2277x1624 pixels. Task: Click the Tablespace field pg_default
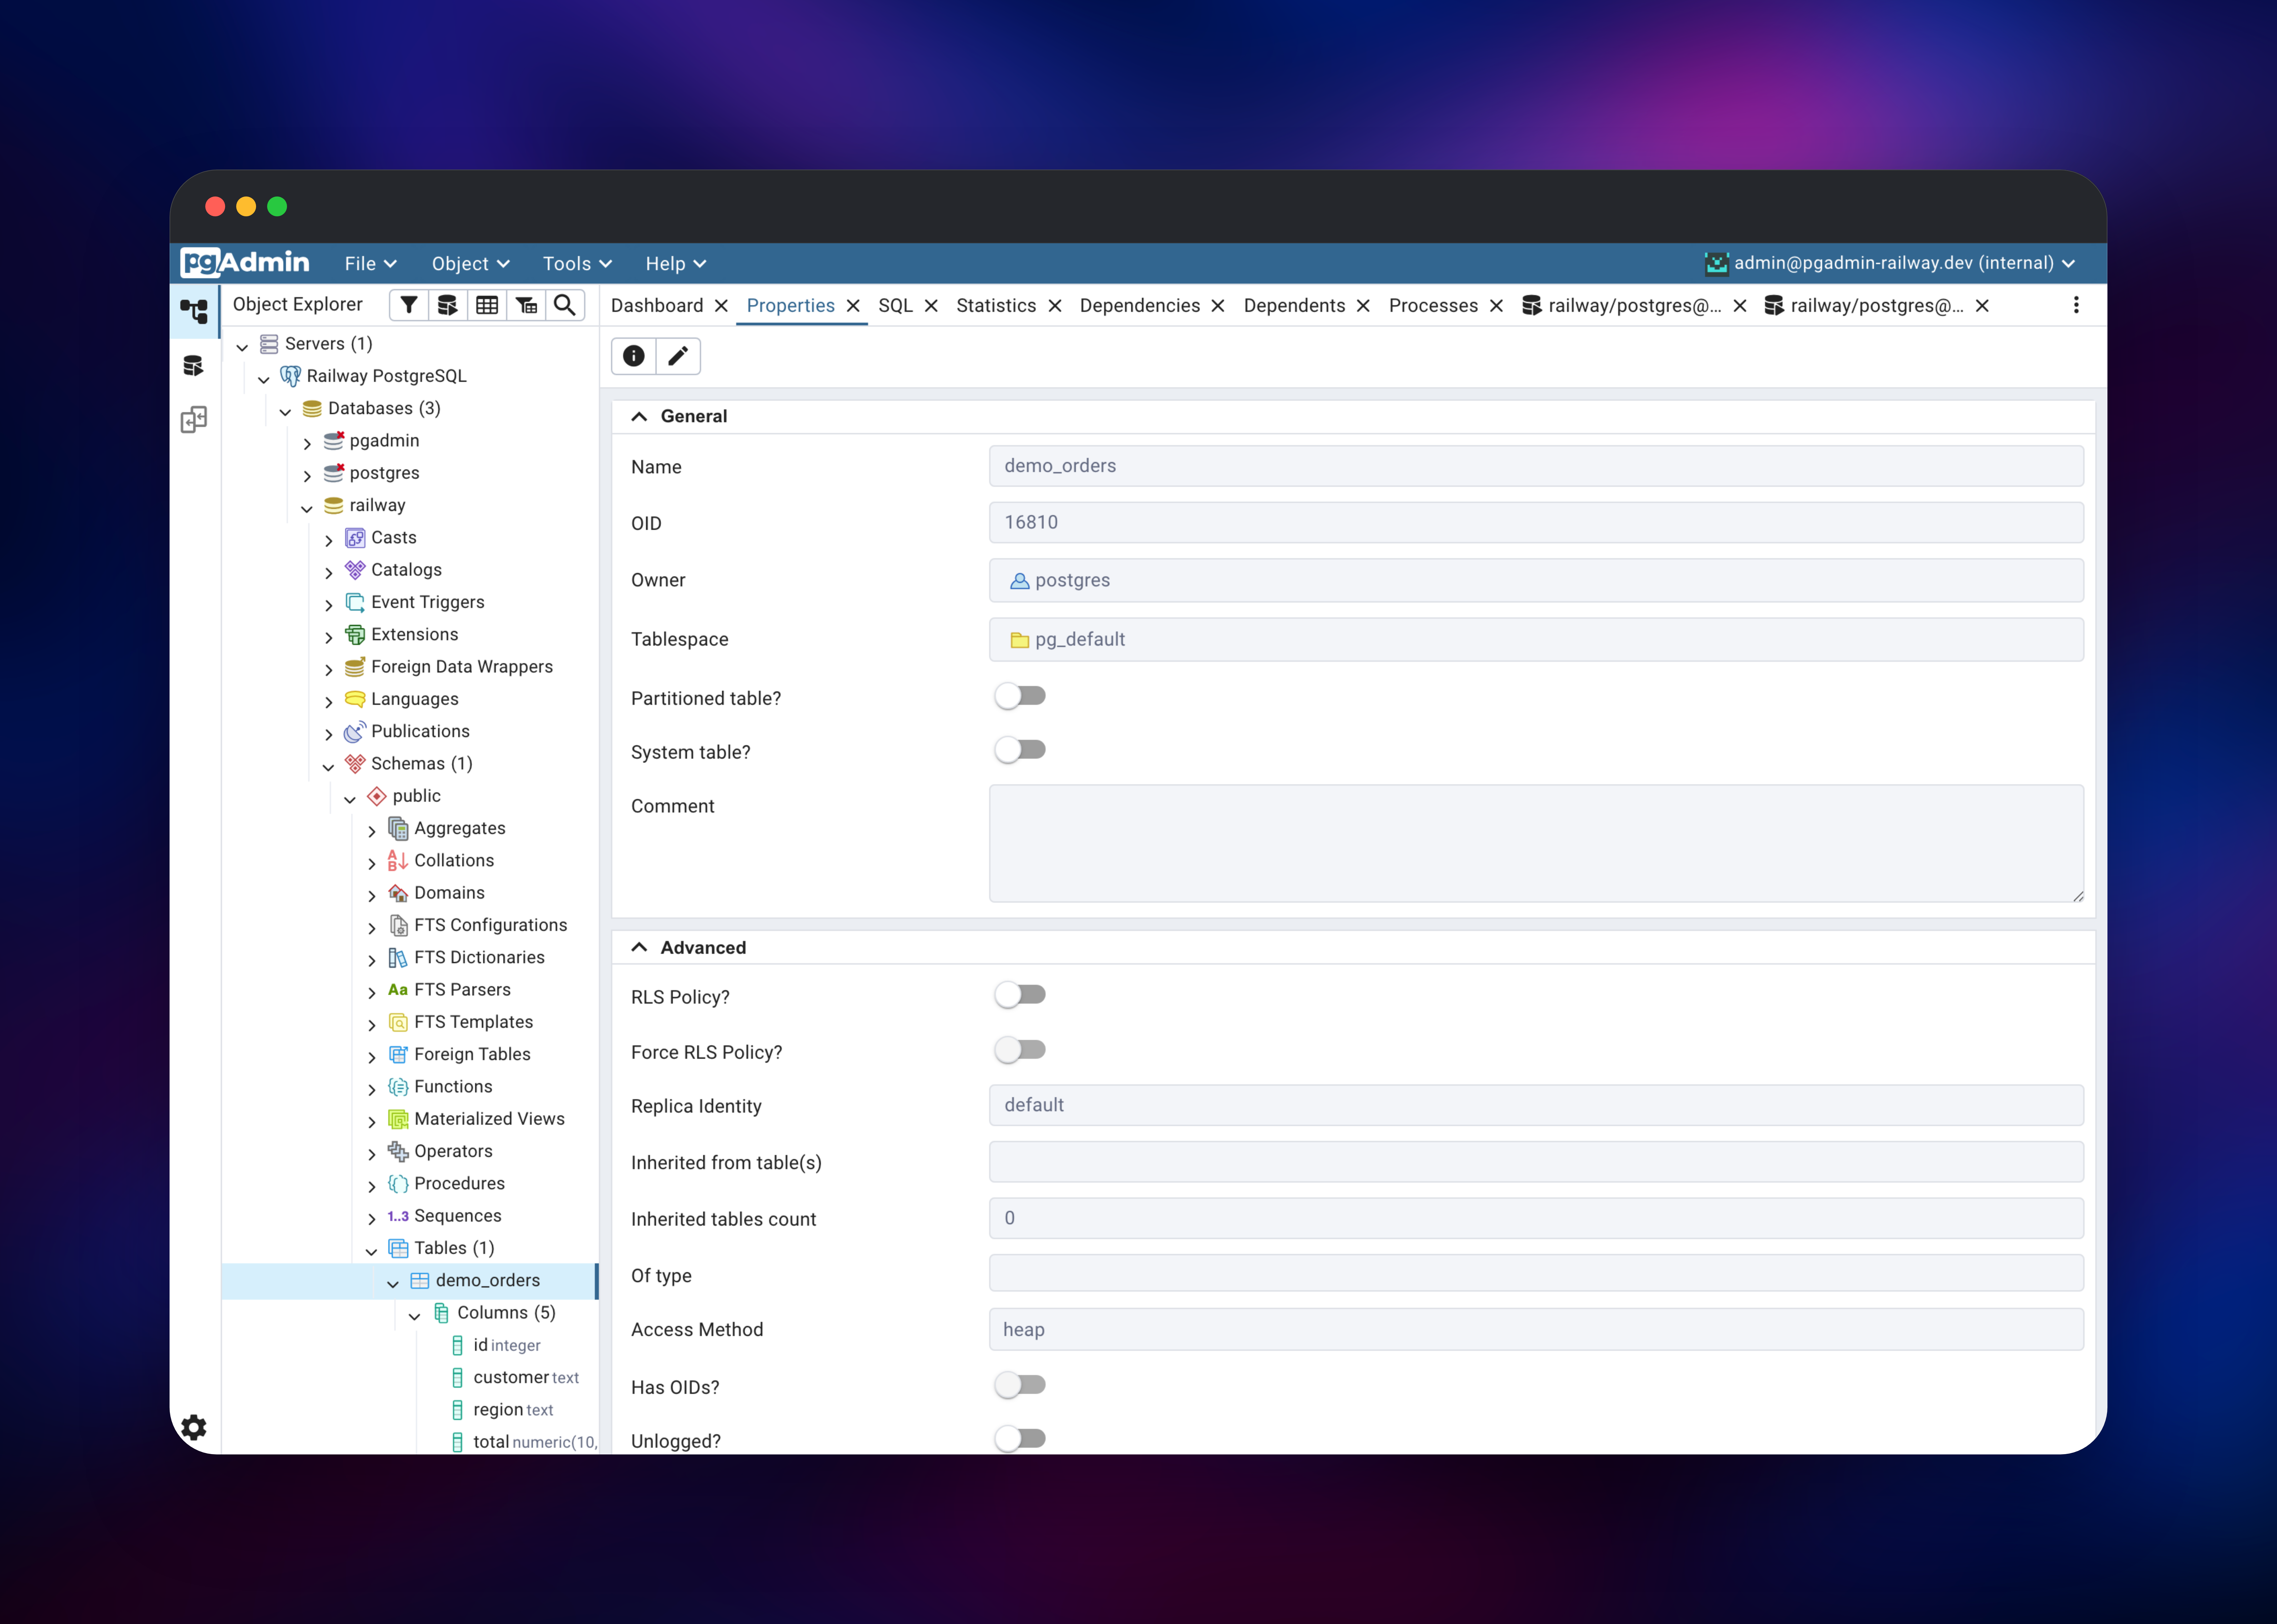(x=1536, y=639)
